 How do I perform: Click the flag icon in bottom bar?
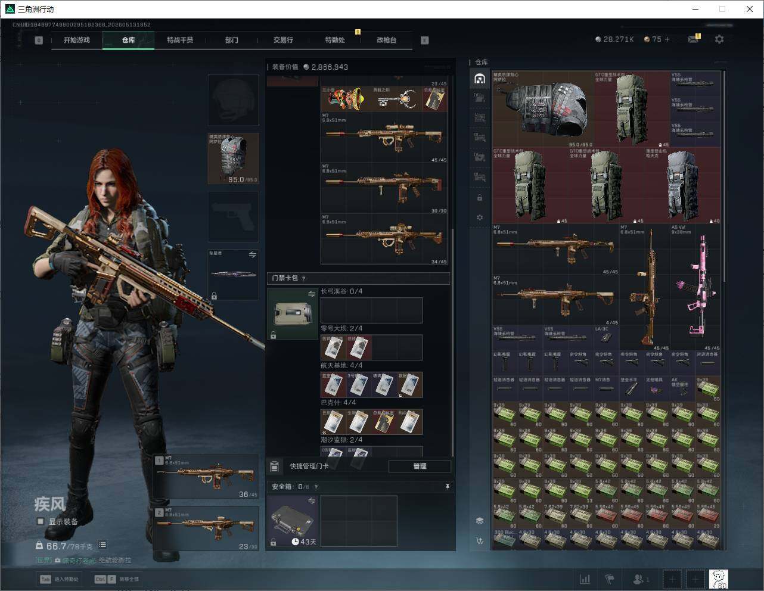pos(610,579)
